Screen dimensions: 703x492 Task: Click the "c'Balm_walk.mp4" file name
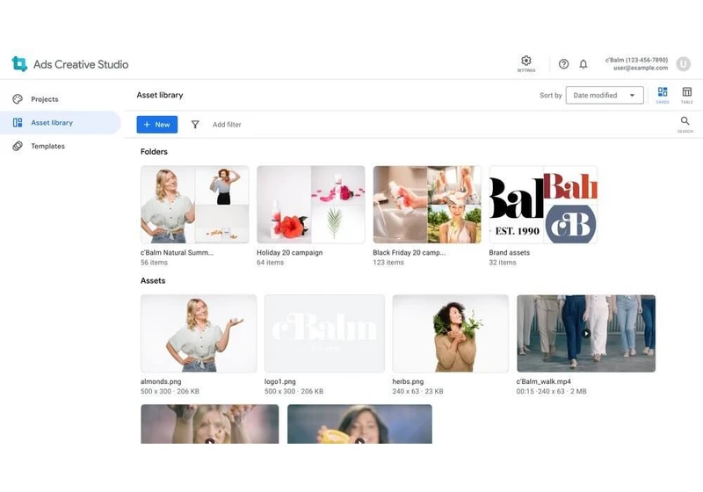click(543, 381)
